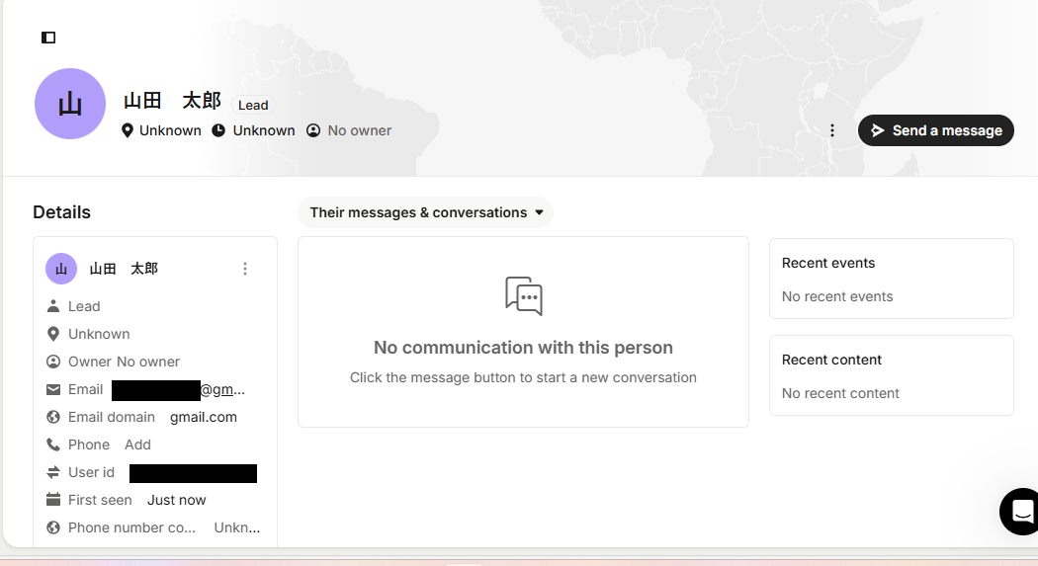Image resolution: width=1038 pixels, height=566 pixels.
Task: Click Unknown location text in Details
Action: 99,334
